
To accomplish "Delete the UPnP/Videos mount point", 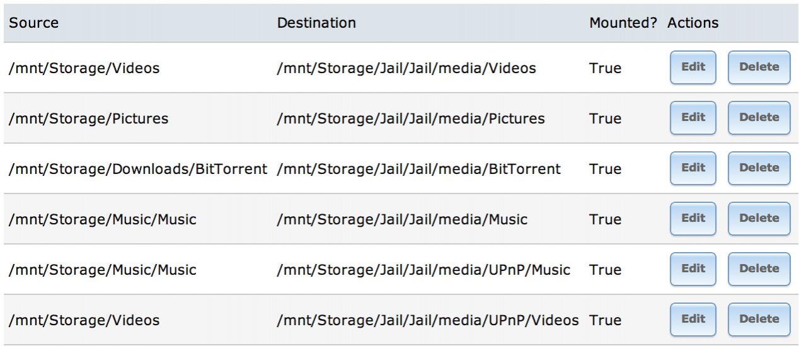I will tap(759, 320).
